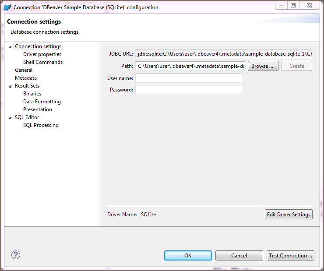The height and width of the screenshot is (271, 324).
Task: Open Shell Commands settings page
Action: (42, 62)
